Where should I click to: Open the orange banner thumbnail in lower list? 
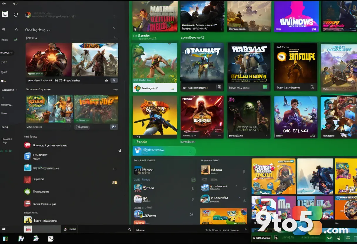click(x=223, y=216)
